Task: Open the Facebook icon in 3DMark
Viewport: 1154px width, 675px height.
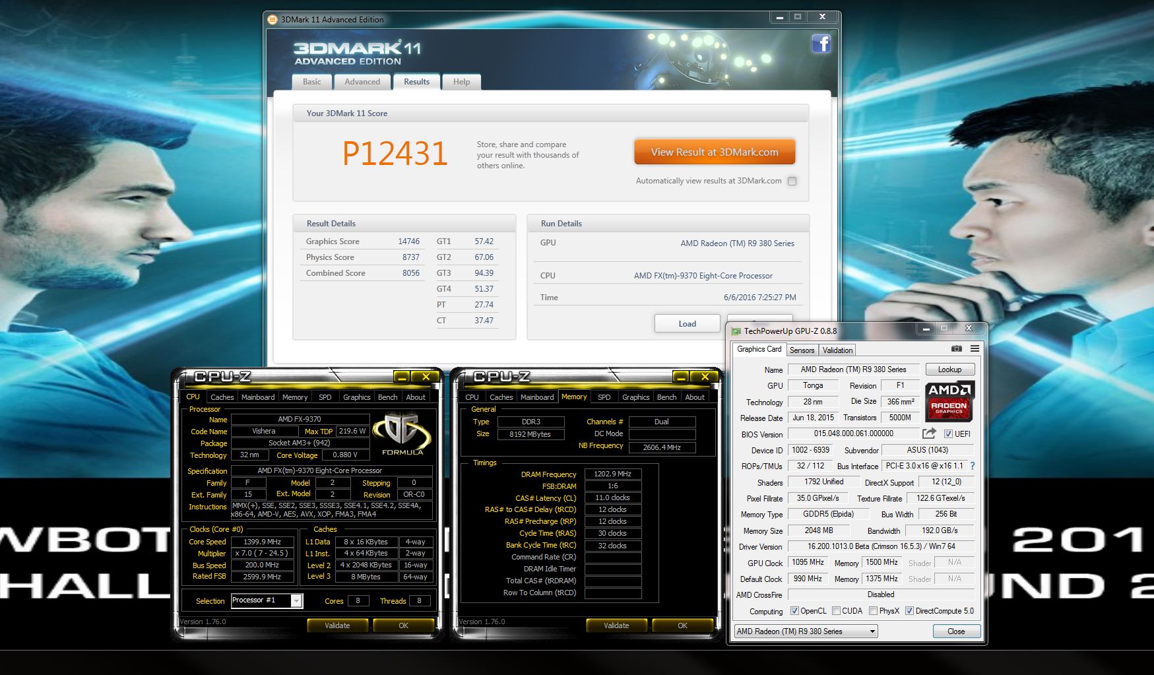Action: (821, 44)
